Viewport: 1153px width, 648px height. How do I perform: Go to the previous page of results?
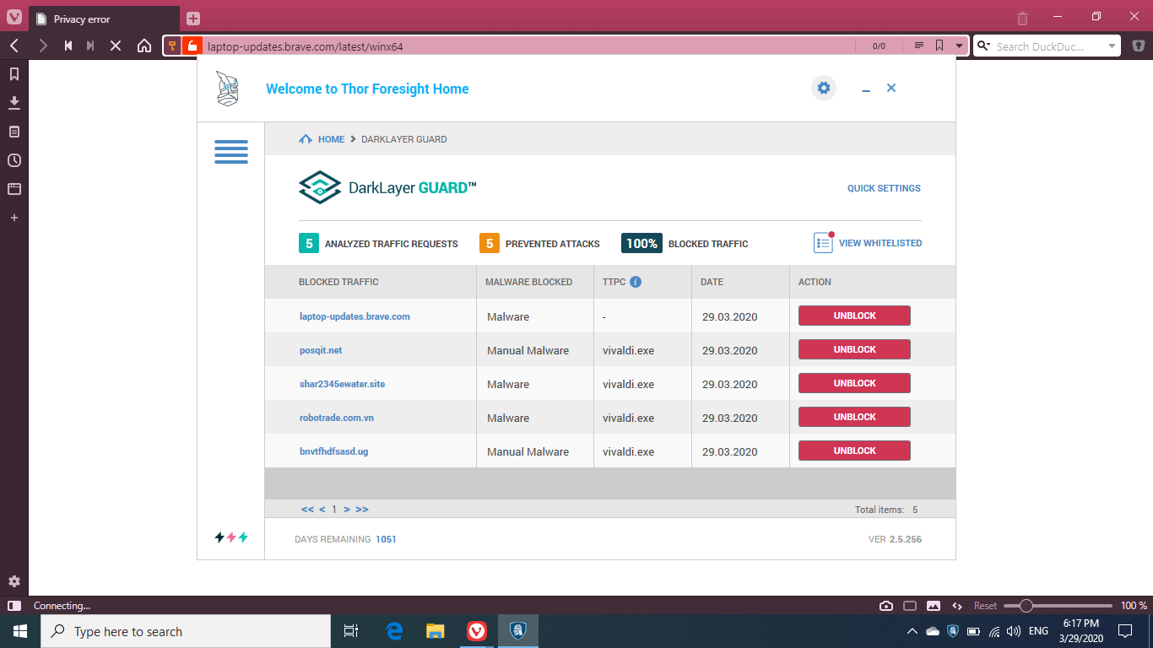322,510
